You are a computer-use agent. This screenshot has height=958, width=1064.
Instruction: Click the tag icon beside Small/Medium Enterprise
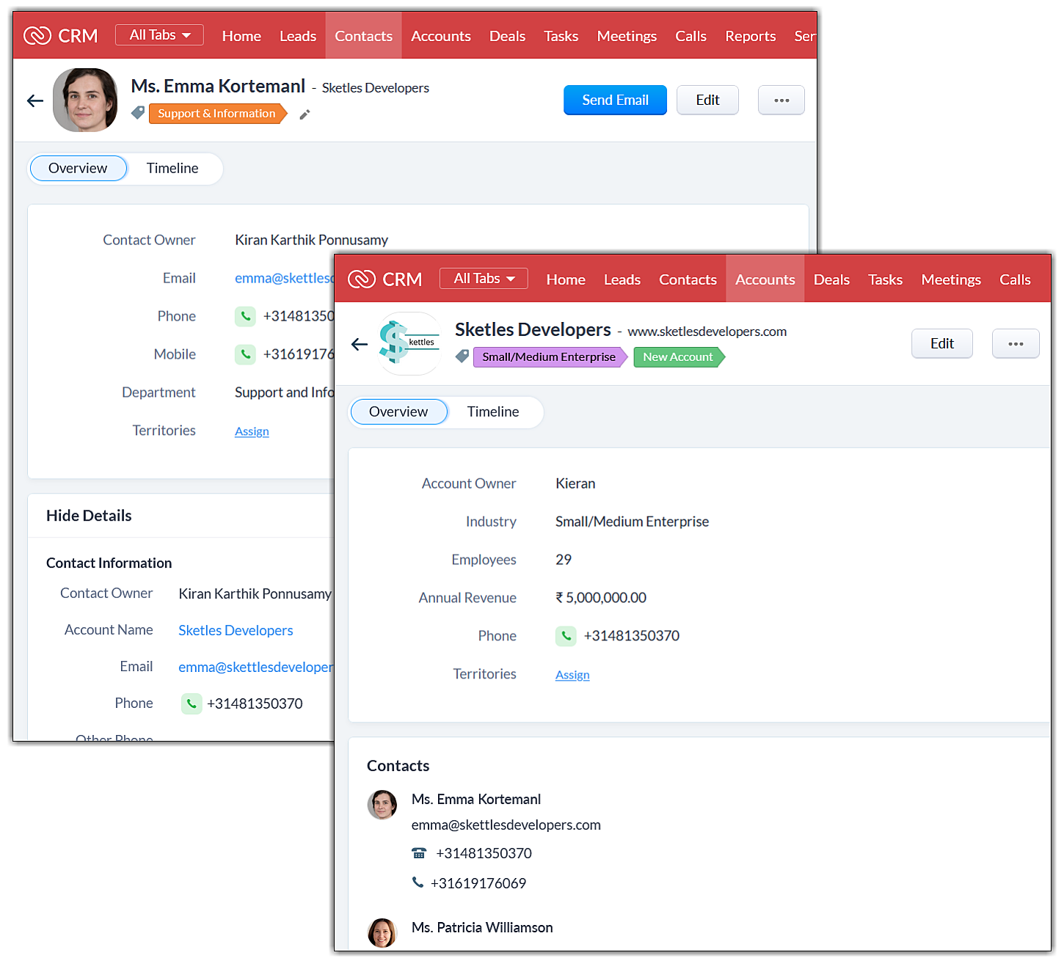[462, 356]
